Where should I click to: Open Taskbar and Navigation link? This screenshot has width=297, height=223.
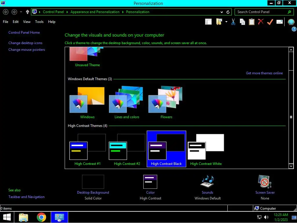(x=26, y=197)
